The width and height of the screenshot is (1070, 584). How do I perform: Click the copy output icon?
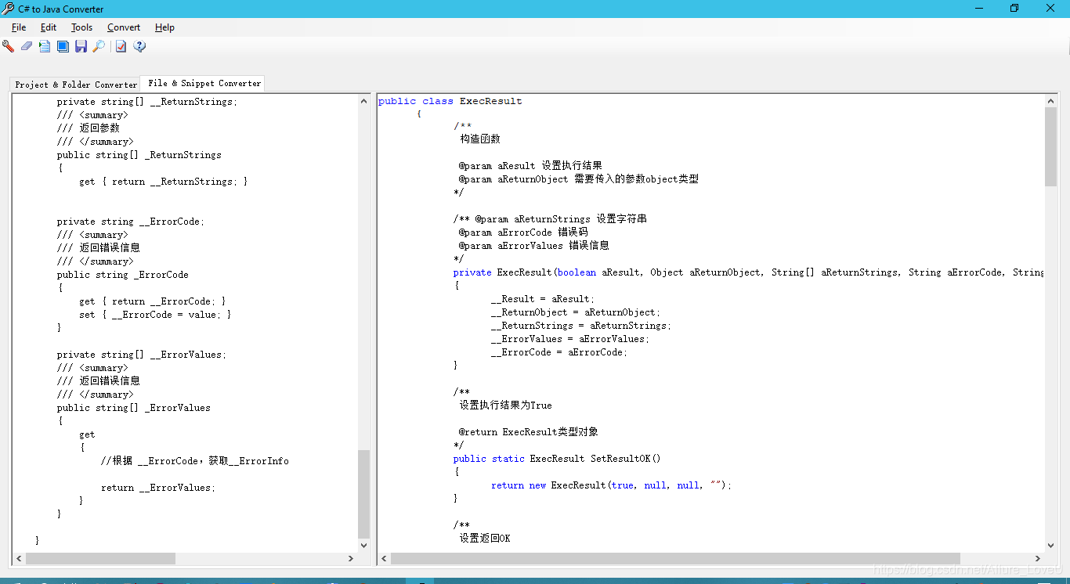coord(63,46)
